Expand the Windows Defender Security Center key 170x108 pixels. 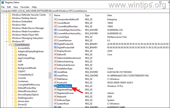click(6, 15)
